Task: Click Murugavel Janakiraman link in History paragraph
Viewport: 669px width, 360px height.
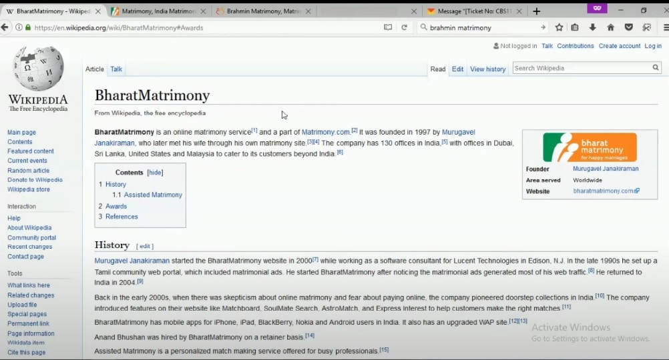Action: click(x=132, y=261)
